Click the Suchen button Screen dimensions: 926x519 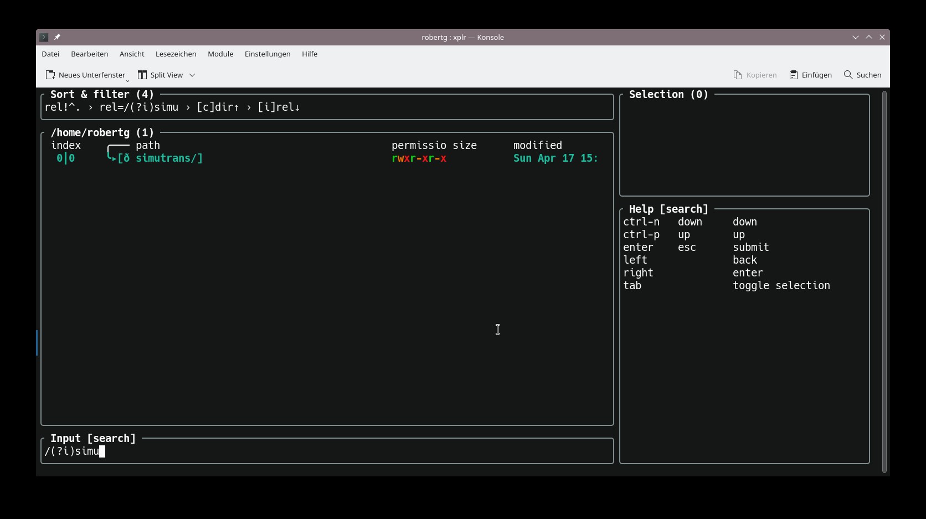(862, 75)
